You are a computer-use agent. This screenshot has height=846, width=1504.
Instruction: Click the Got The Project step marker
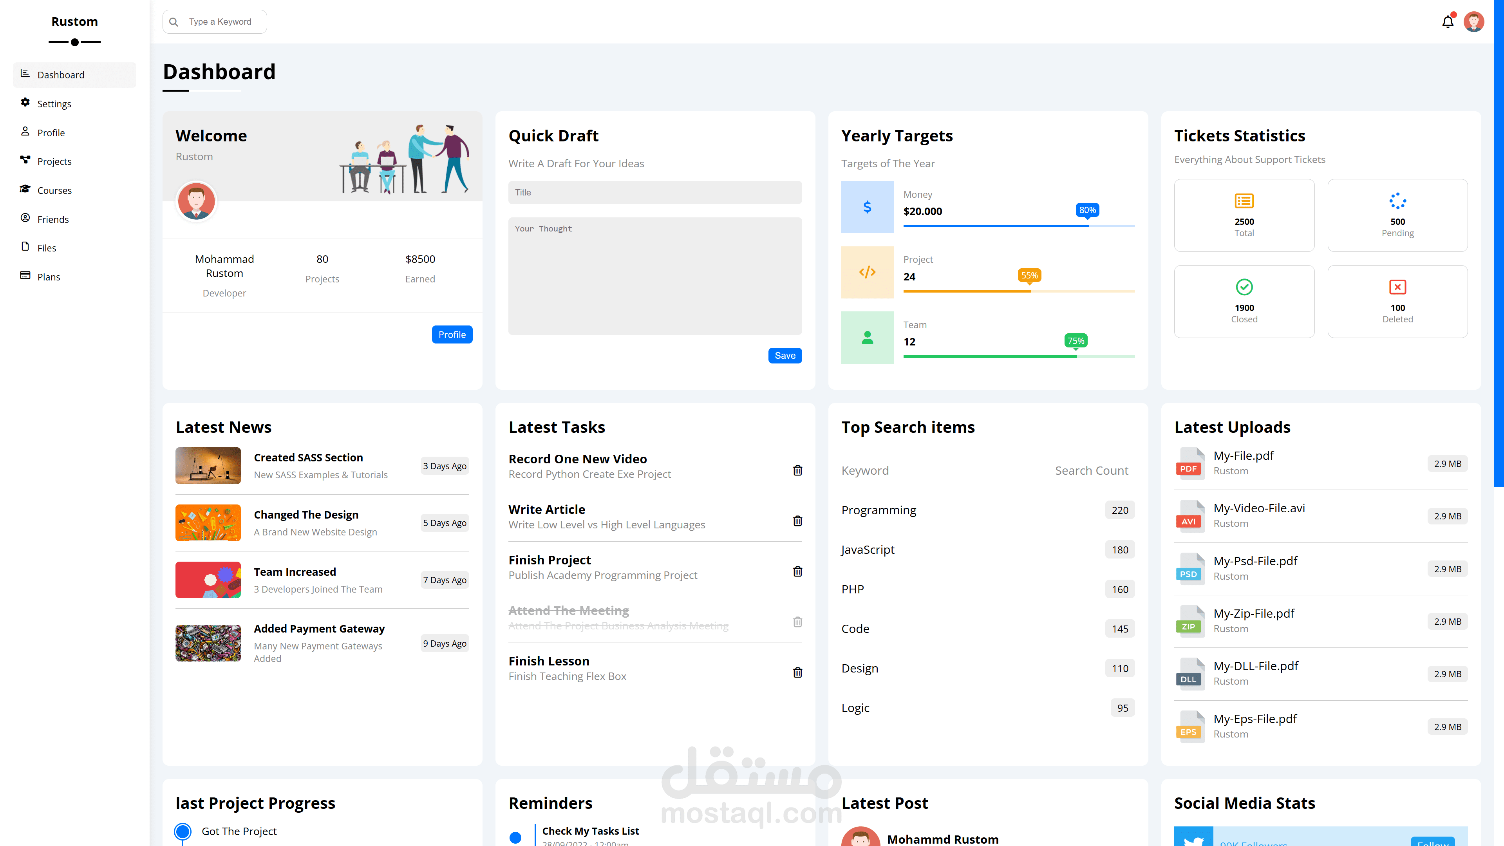click(x=183, y=832)
